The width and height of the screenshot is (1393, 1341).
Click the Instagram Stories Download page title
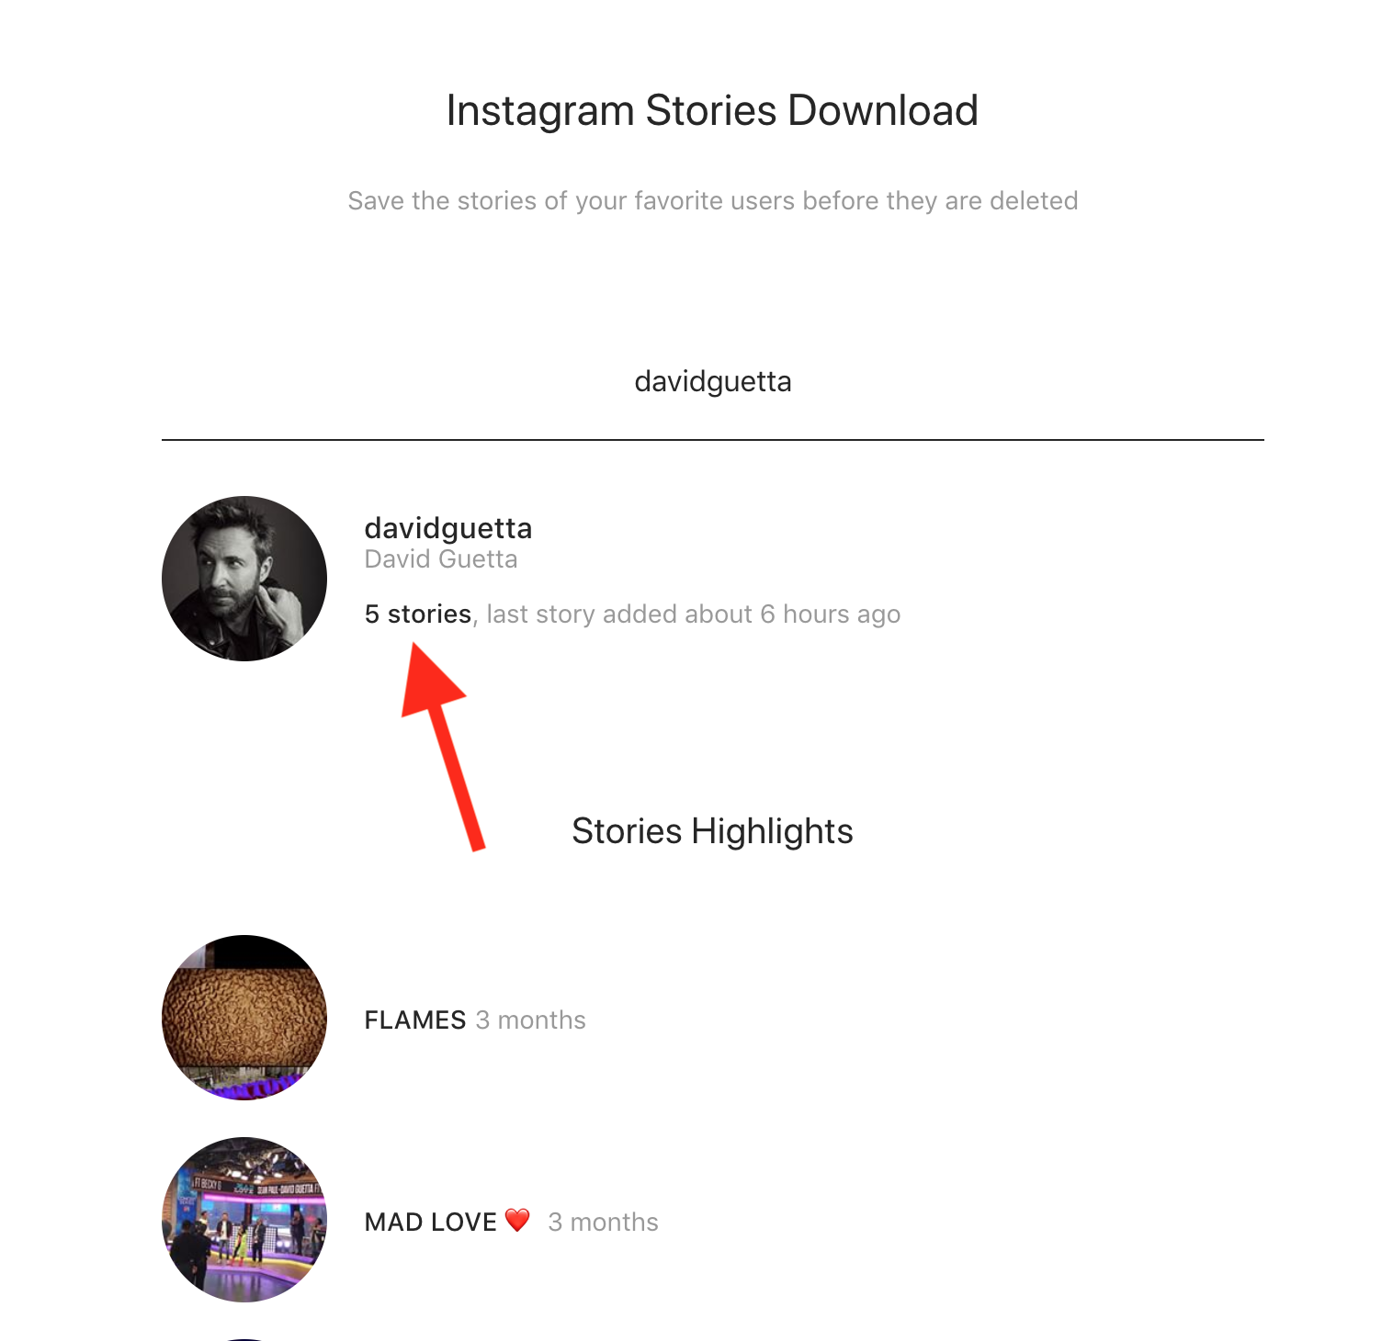[x=713, y=111]
